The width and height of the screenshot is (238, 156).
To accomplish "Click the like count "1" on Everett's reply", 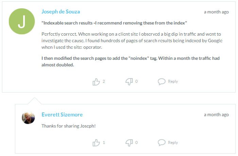I will [x=104, y=143].
